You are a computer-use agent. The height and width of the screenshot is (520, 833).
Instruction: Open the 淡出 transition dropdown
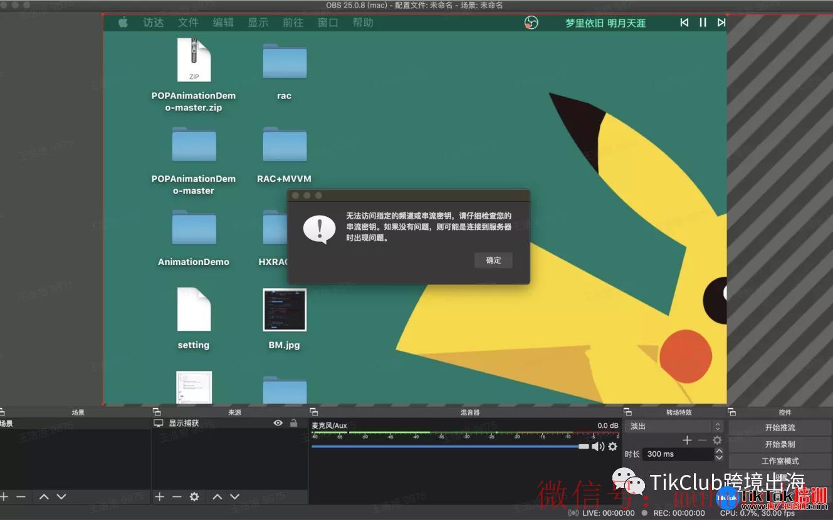[x=674, y=426]
